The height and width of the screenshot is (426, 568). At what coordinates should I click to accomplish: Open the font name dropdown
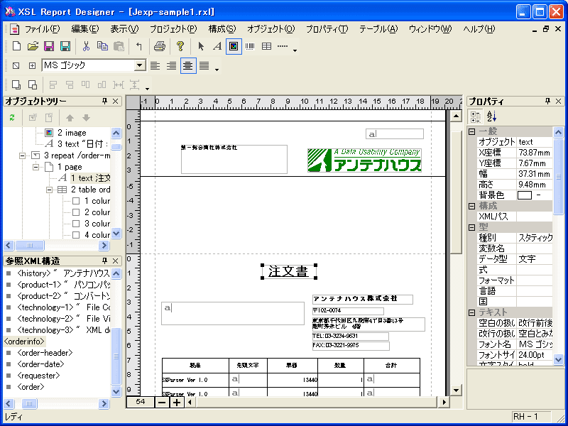[x=139, y=65]
